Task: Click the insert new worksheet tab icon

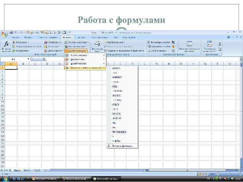Action: pyautogui.click(x=46, y=170)
